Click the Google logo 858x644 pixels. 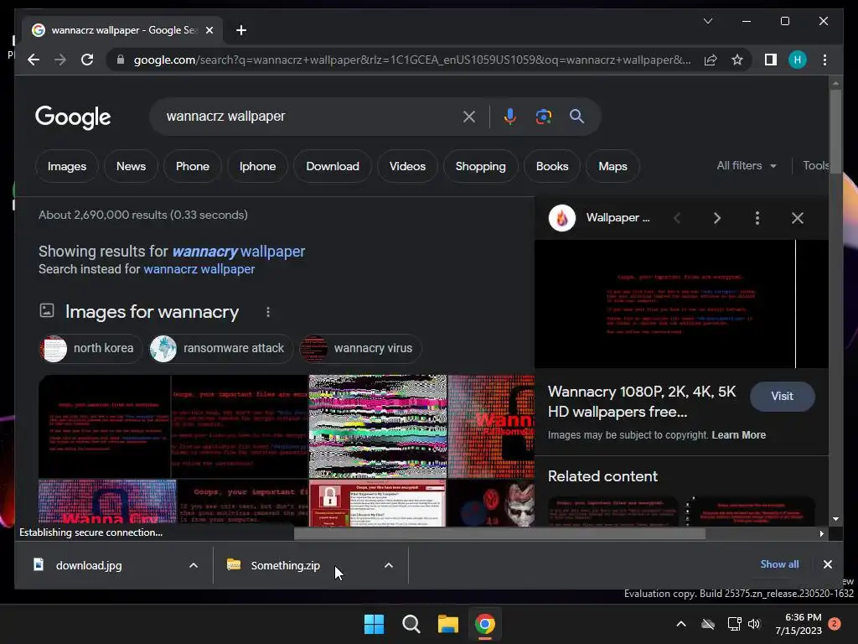73,117
